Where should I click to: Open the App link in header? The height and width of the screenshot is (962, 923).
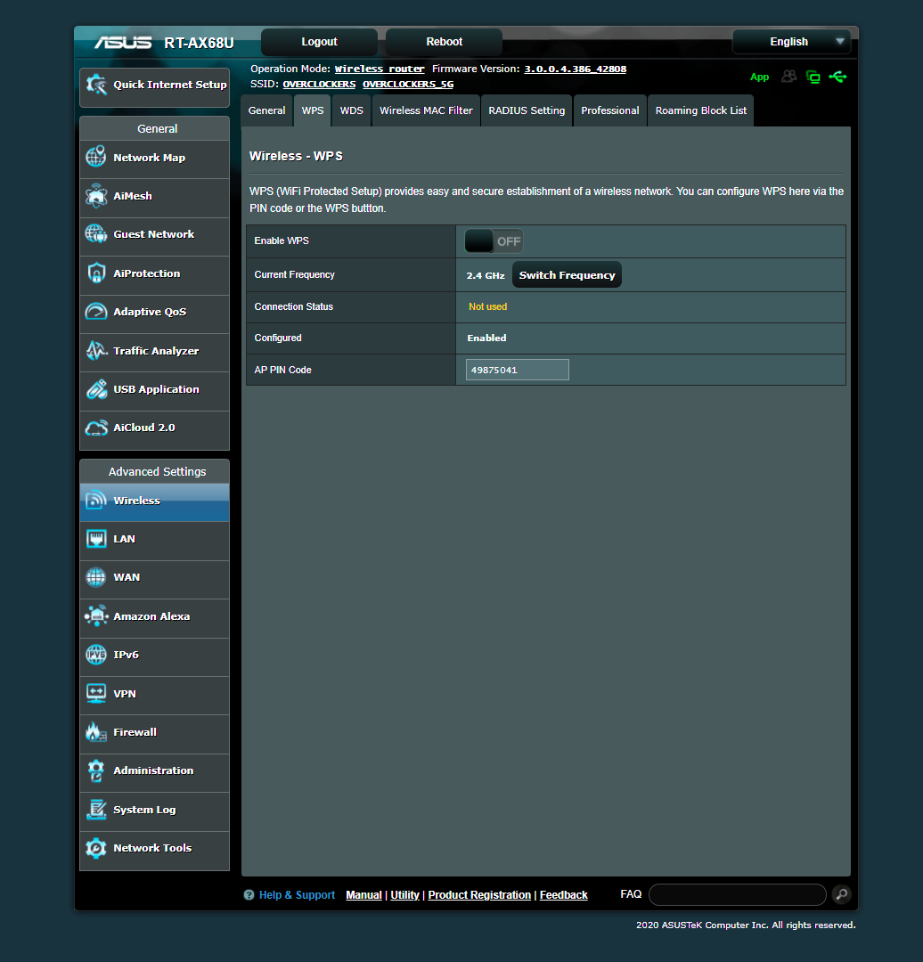(759, 77)
